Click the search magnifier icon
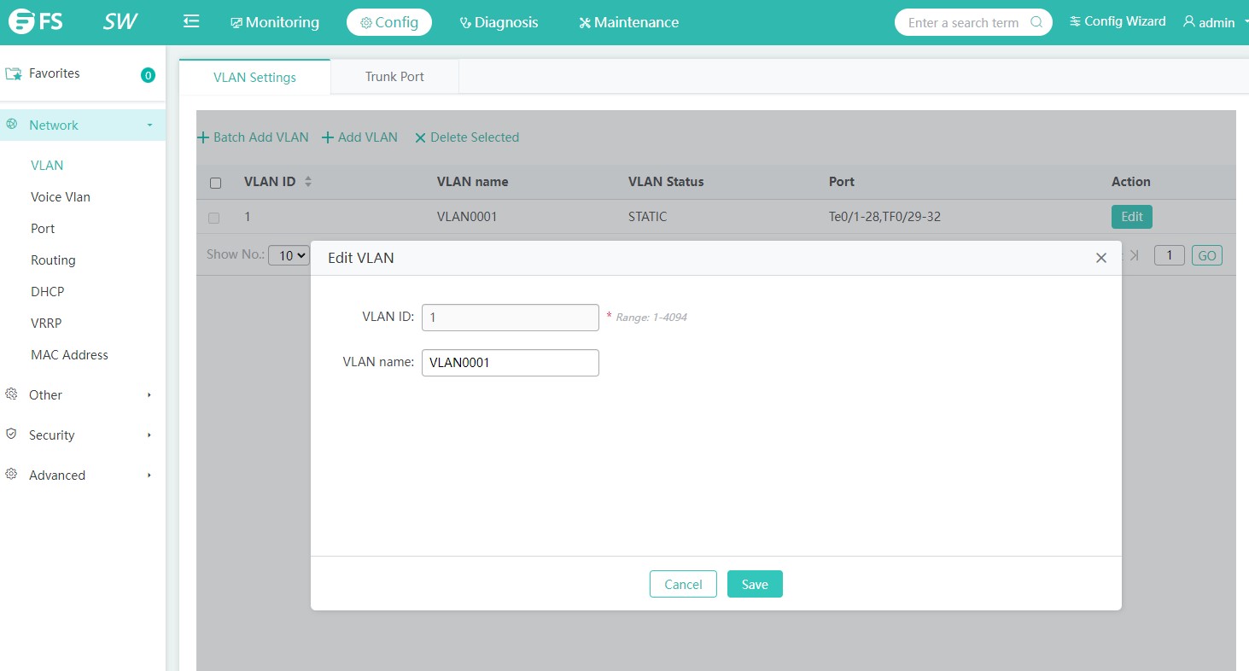 (1036, 22)
